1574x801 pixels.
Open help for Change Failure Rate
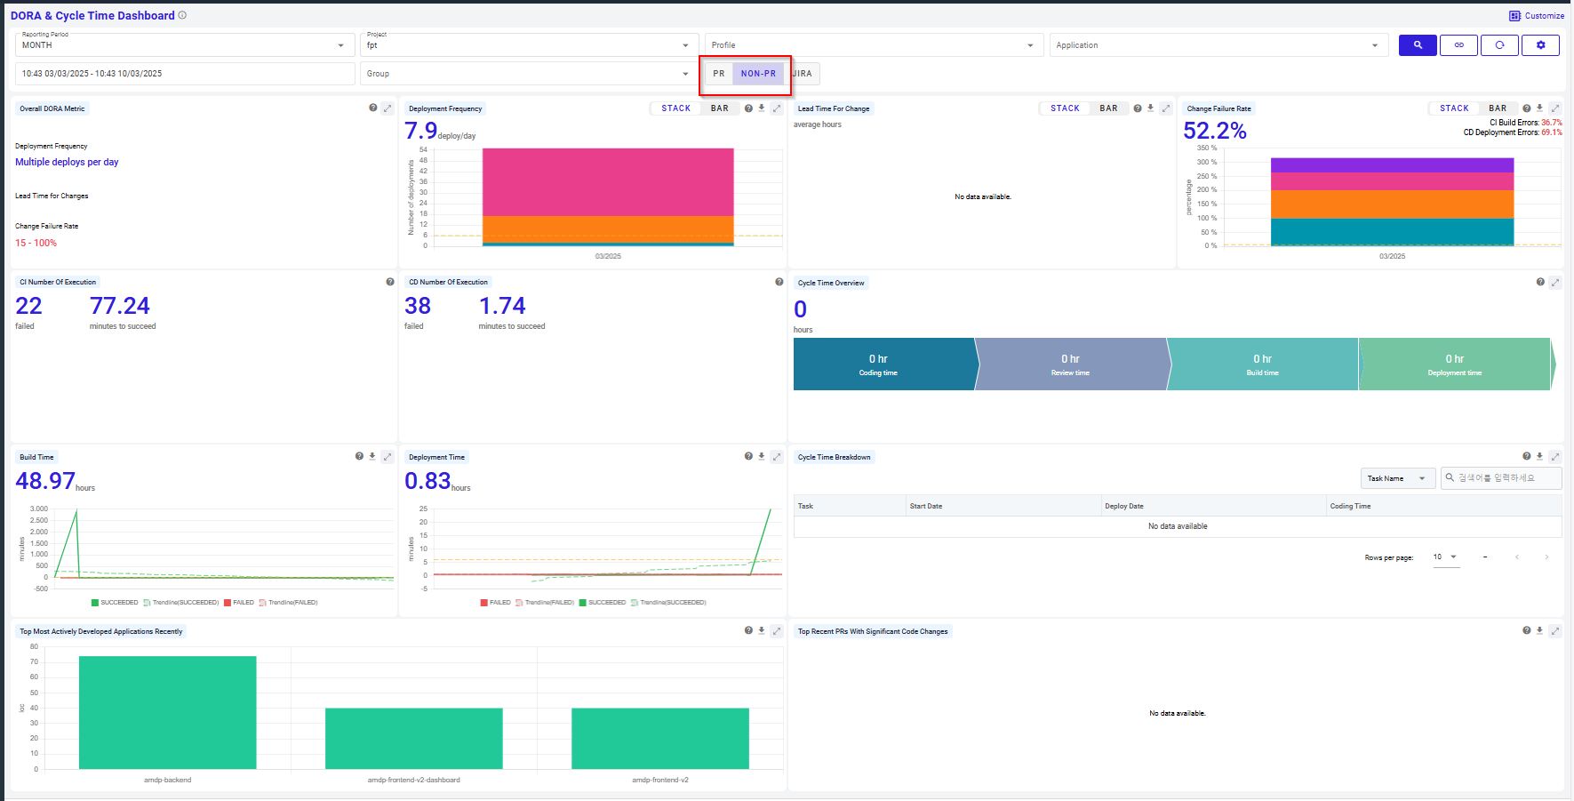[1527, 108]
